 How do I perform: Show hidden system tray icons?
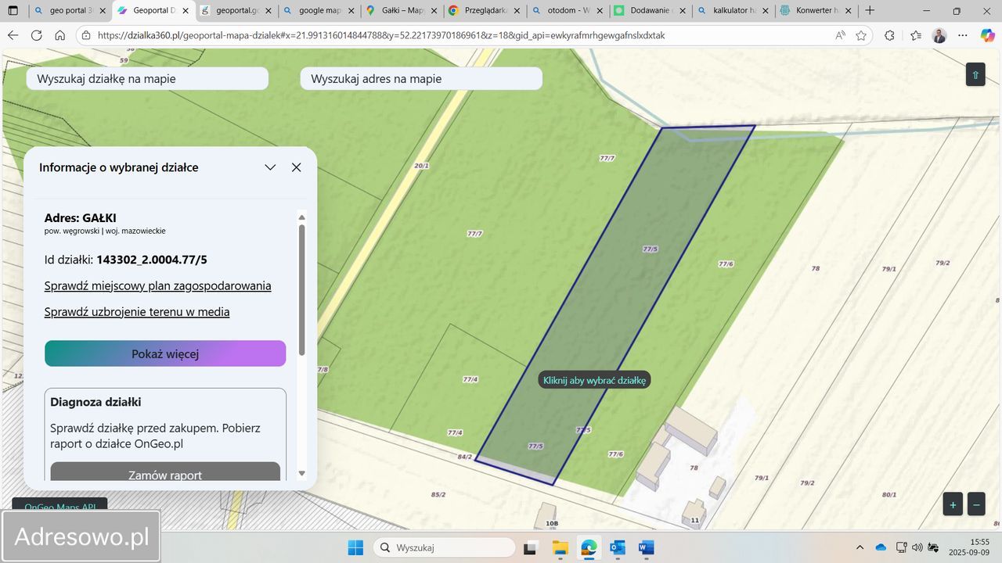point(860,547)
